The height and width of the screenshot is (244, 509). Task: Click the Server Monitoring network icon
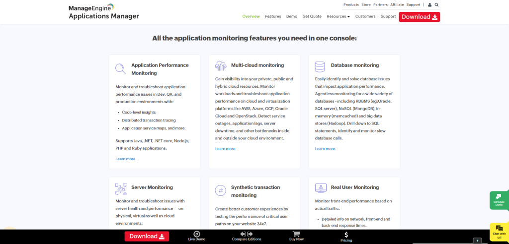(121, 189)
